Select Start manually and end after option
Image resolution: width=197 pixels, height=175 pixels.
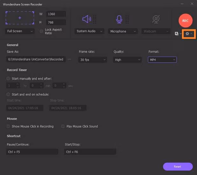[x=8, y=79]
